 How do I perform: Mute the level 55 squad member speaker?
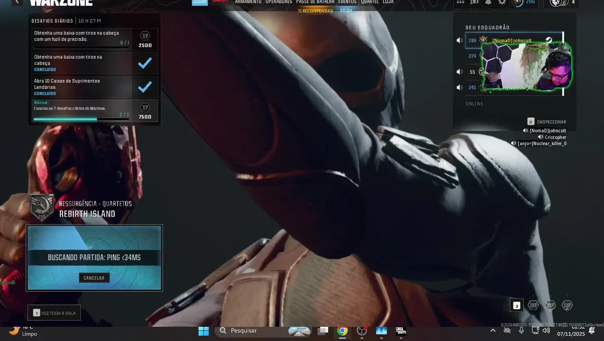coord(459,72)
